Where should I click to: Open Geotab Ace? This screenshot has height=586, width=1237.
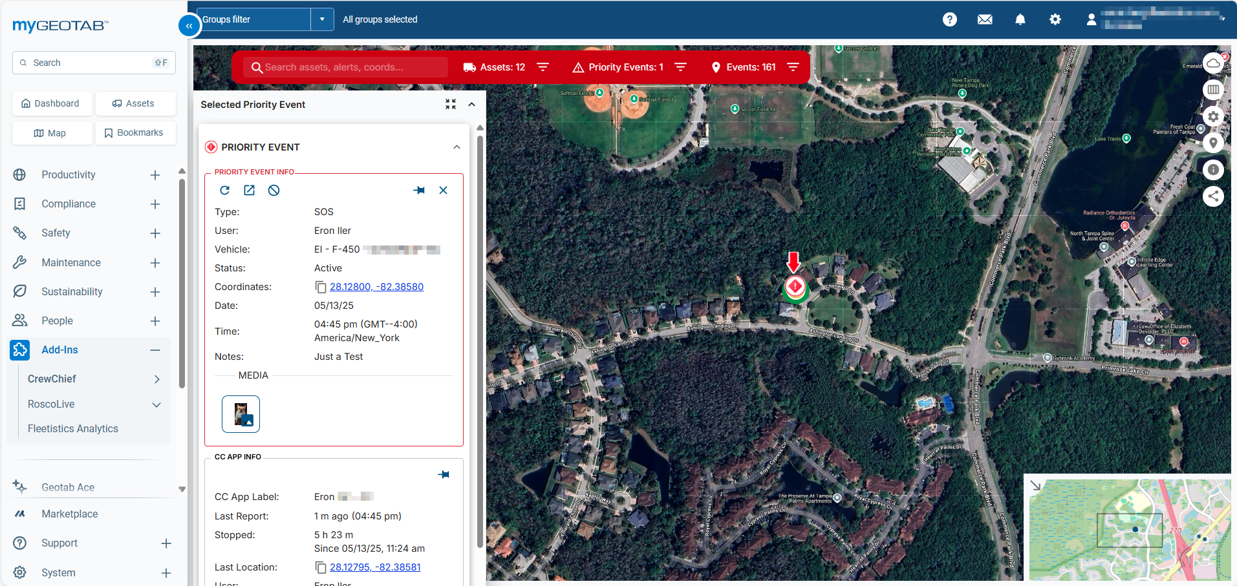(68, 487)
